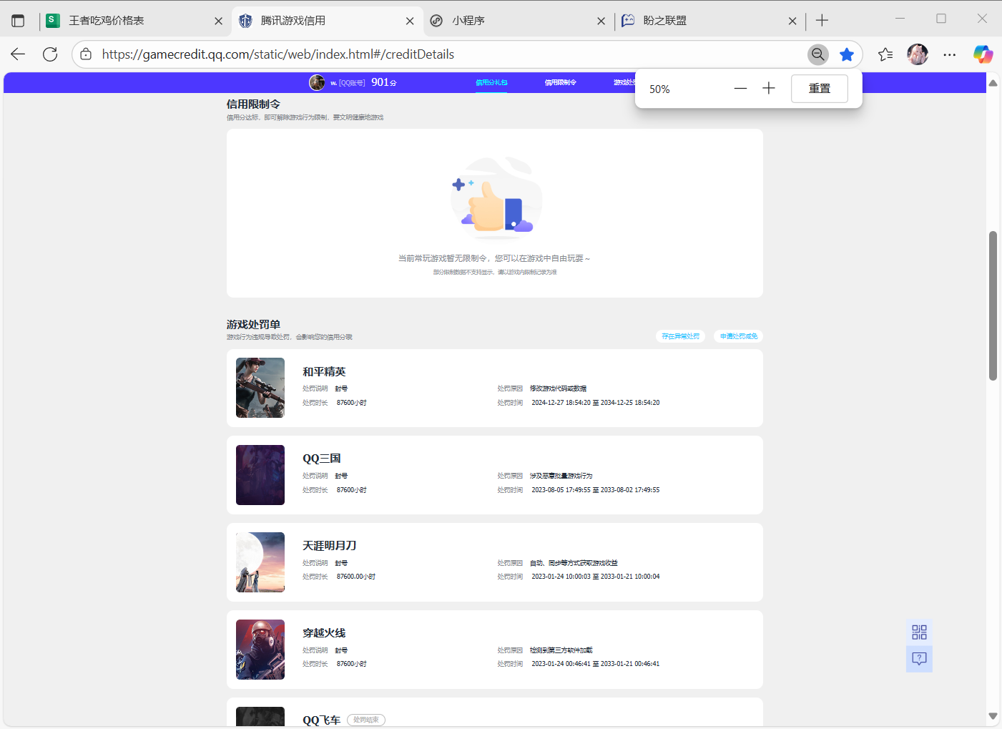
Task: Click the 信用限制令 section heading
Action: (253, 104)
